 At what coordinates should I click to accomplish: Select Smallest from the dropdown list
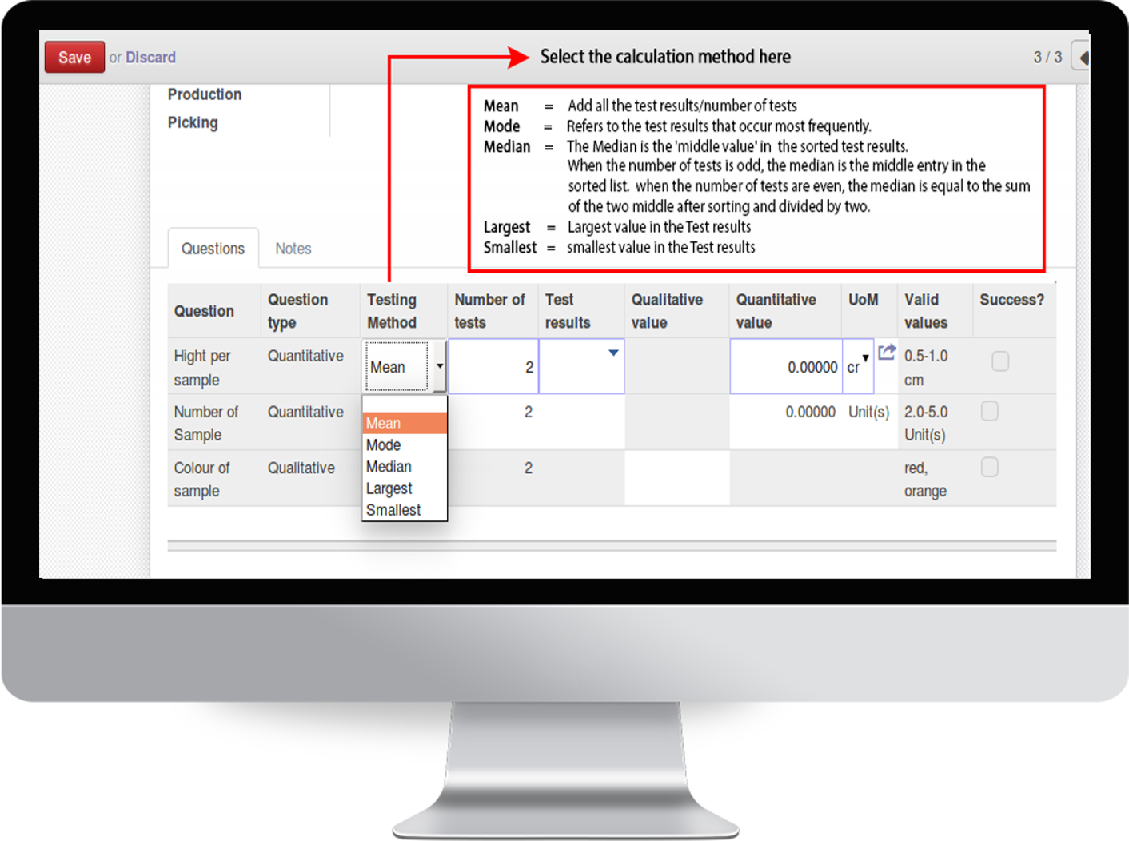click(x=405, y=509)
